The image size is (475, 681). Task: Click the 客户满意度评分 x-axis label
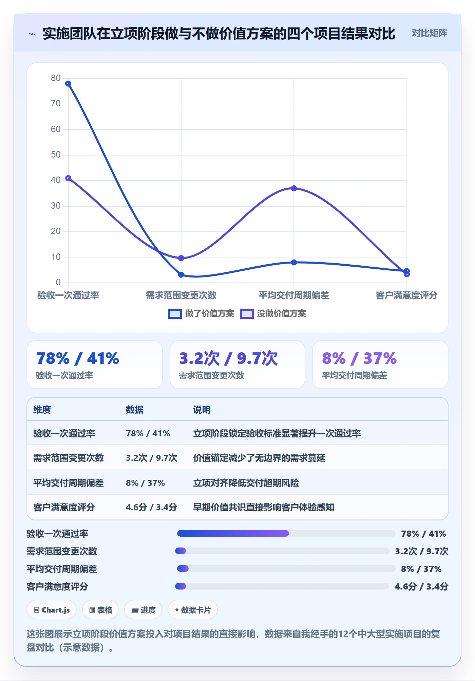click(x=406, y=295)
